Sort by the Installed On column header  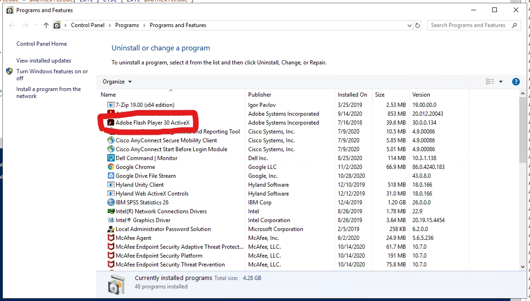coord(353,95)
